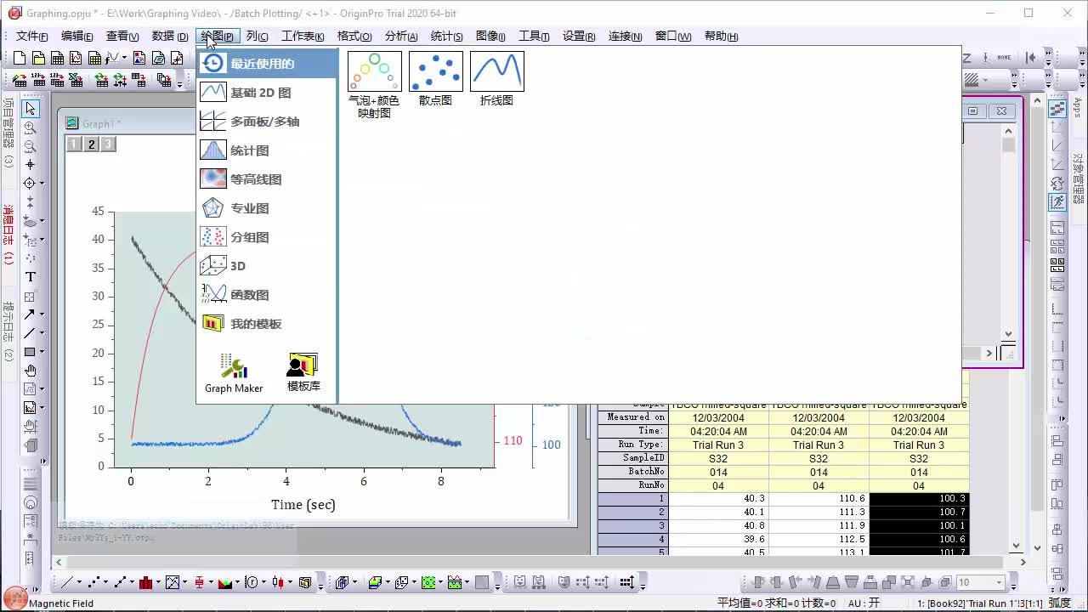
Task: Select the Pan hand tool
Action: 30,371
